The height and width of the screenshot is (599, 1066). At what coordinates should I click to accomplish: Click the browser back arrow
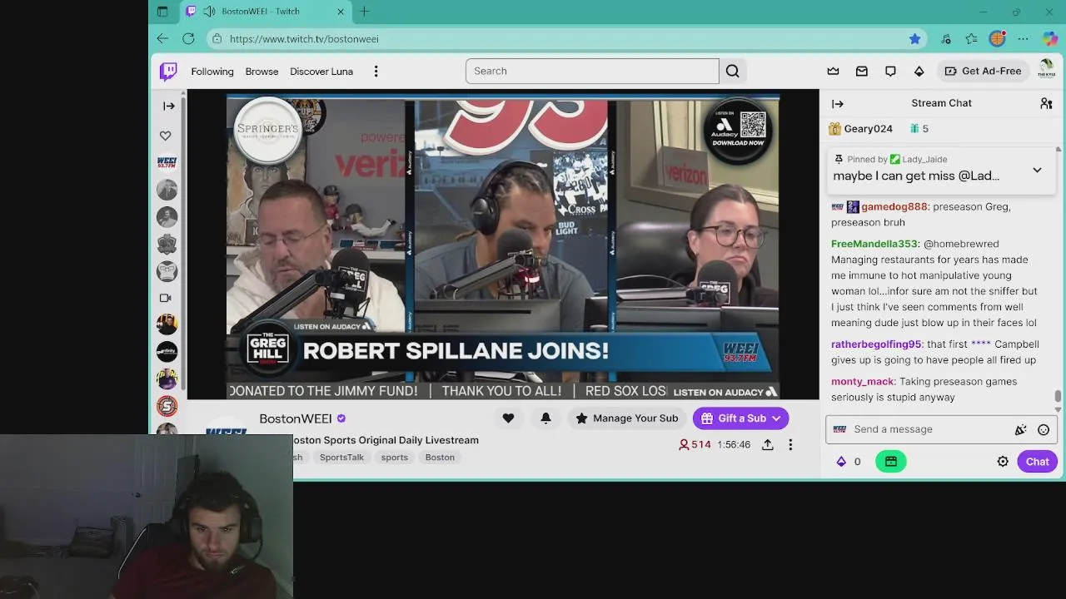[x=162, y=38]
